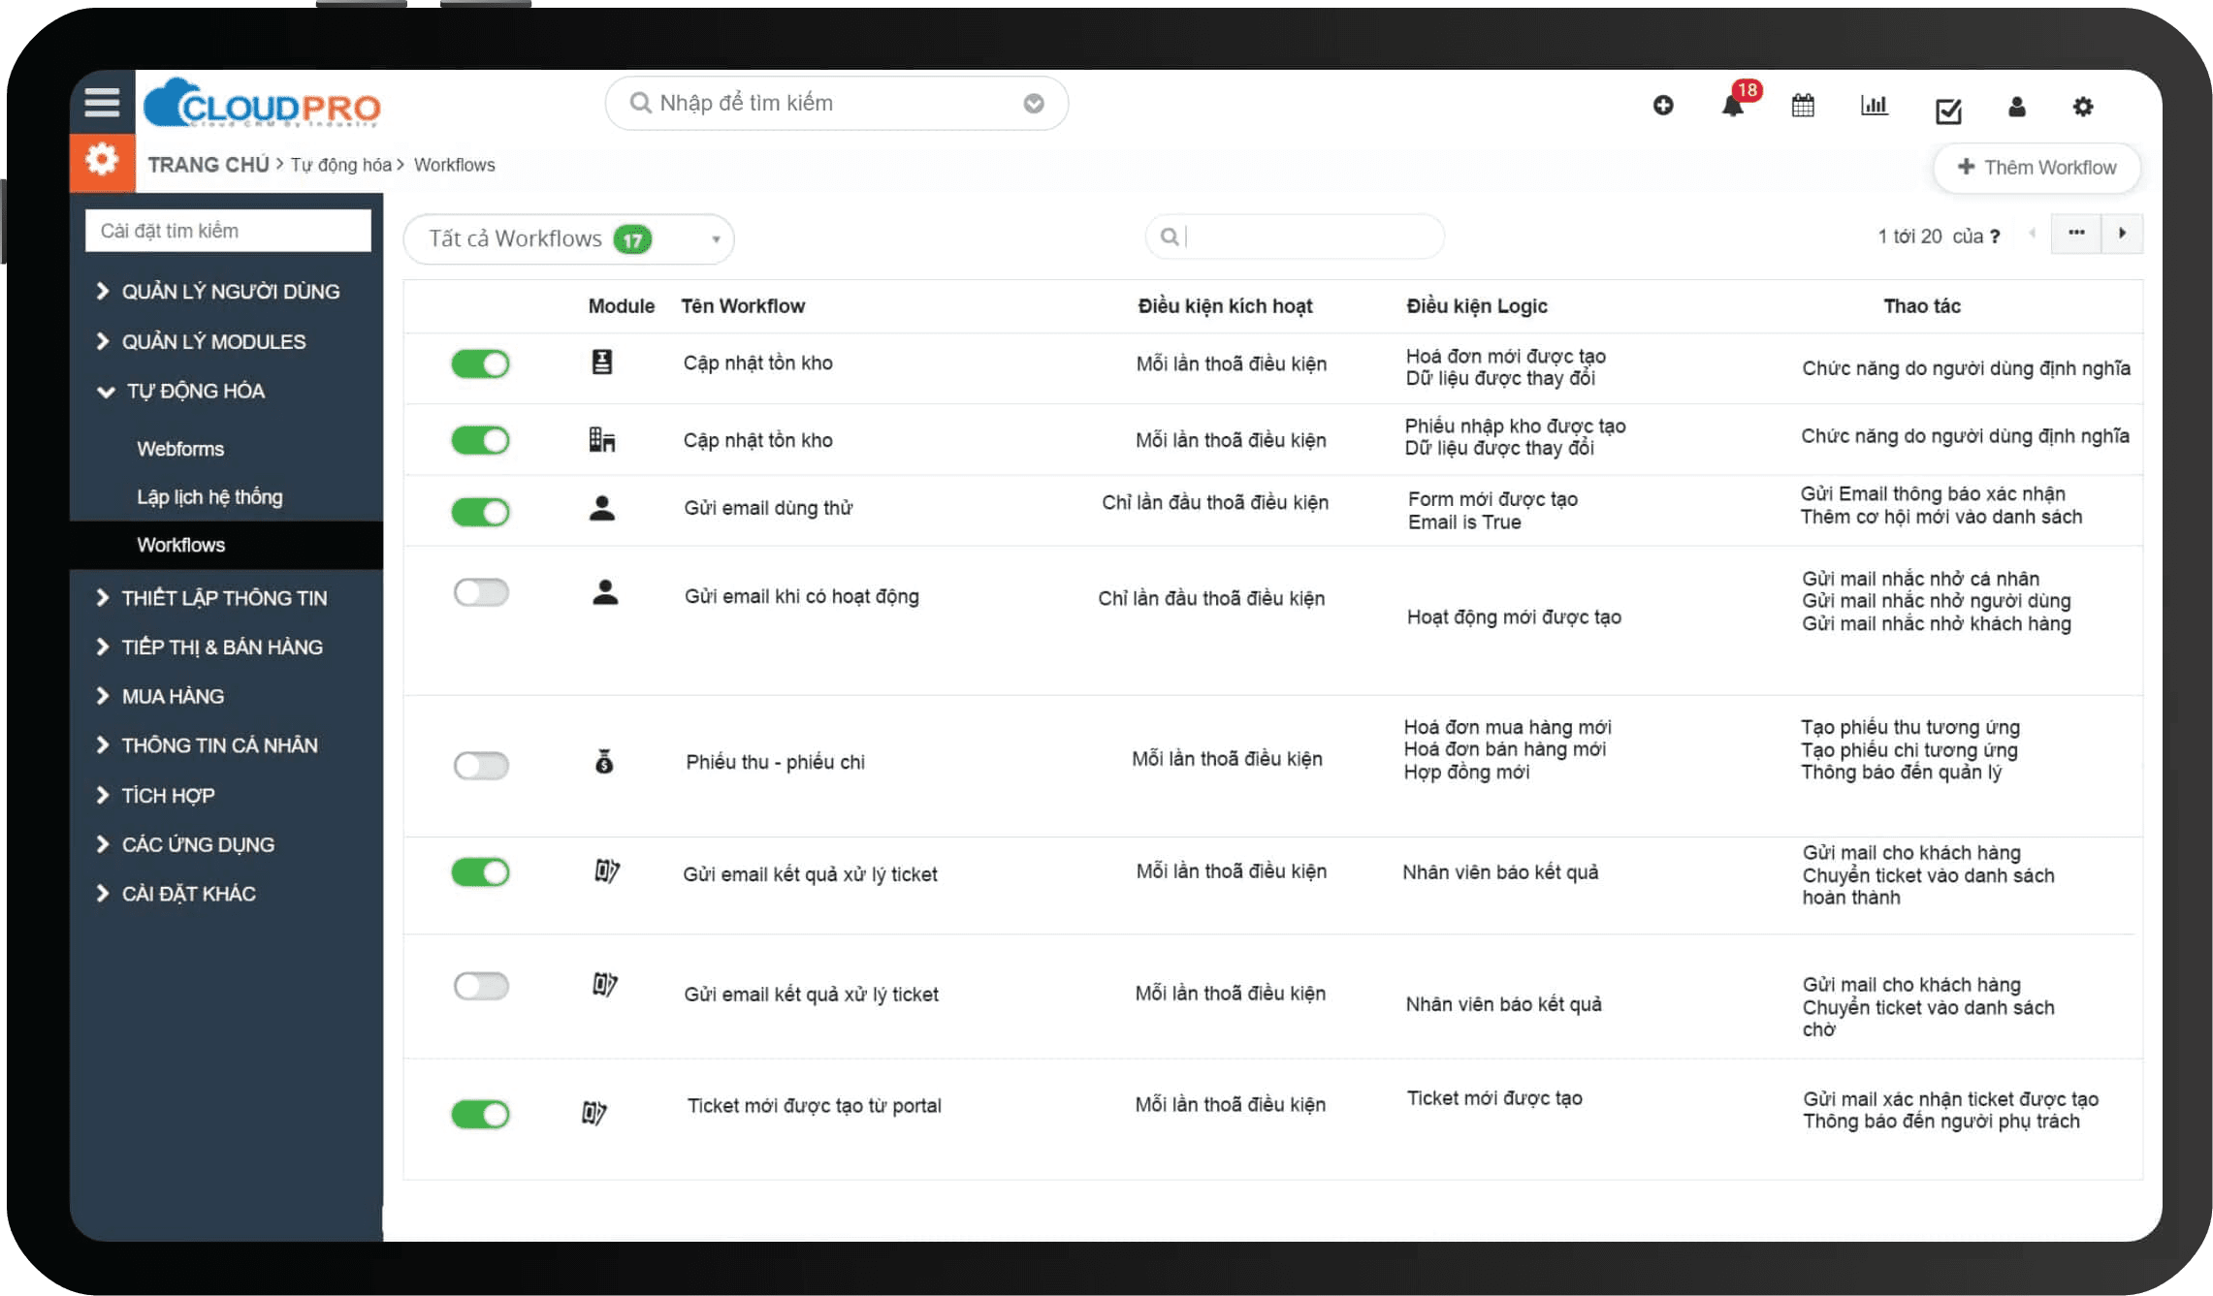
Task: Open the calendar icon in header
Action: 1803,106
